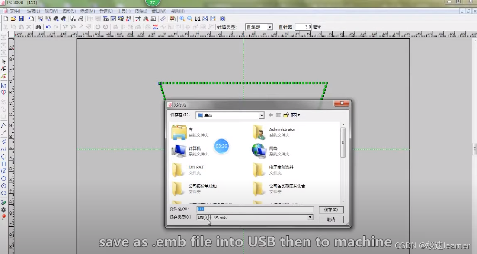Image resolution: width=477 pixels, height=254 pixels.
Task: Select the 计算机 computer item
Action: click(x=190, y=151)
